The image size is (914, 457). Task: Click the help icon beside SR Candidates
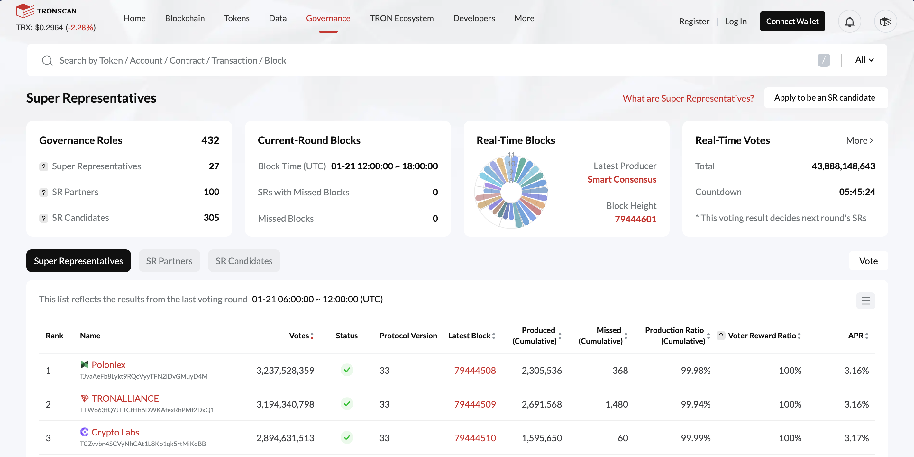(x=44, y=218)
